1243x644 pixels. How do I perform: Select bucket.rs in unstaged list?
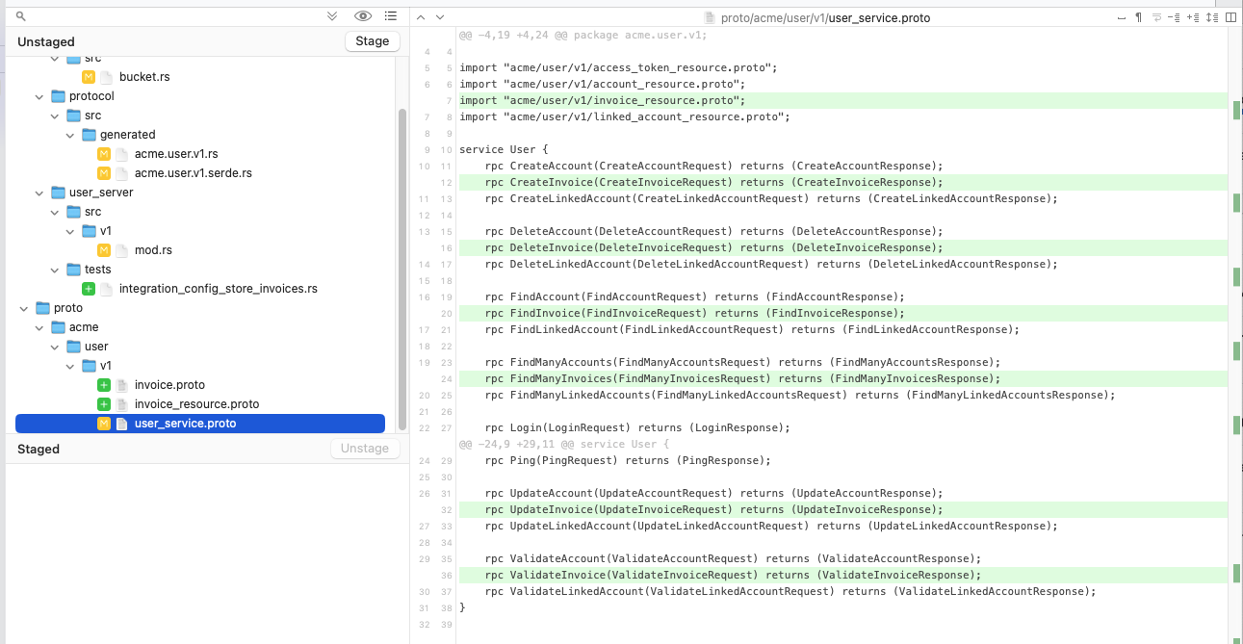click(144, 77)
